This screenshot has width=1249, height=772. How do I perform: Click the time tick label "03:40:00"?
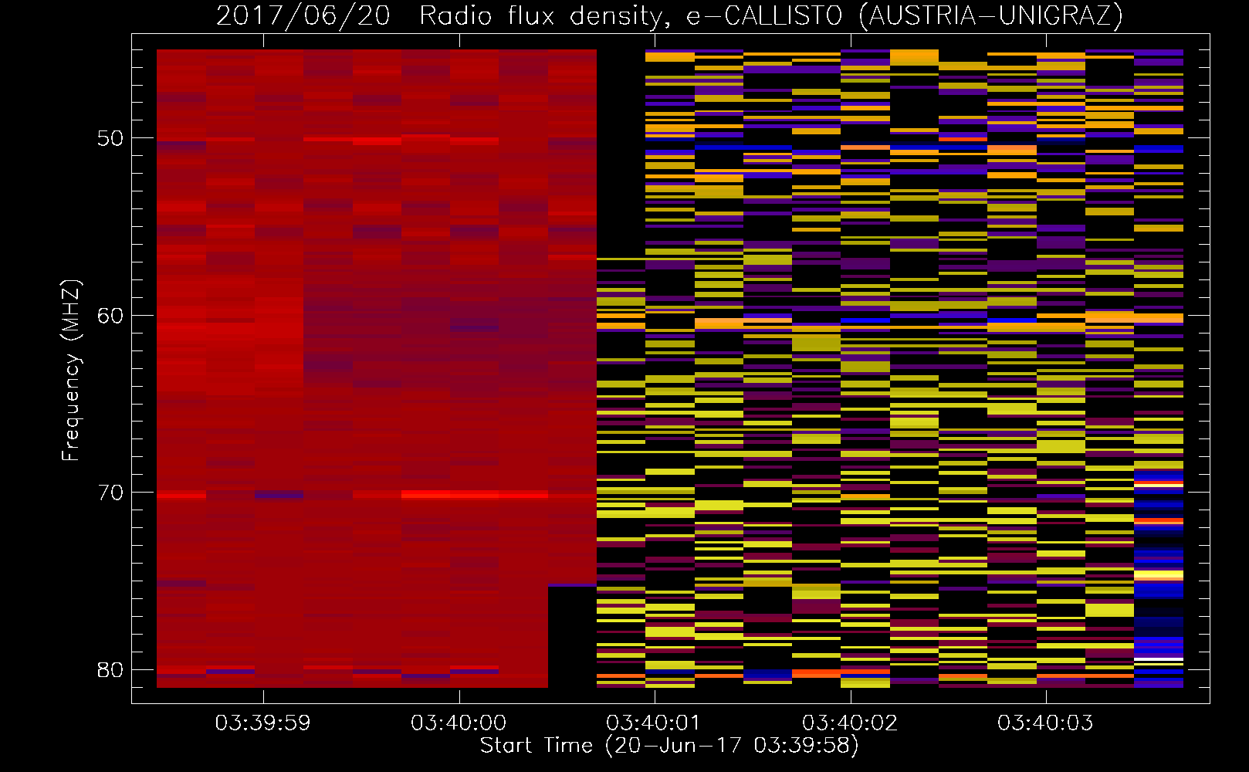(459, 723)
